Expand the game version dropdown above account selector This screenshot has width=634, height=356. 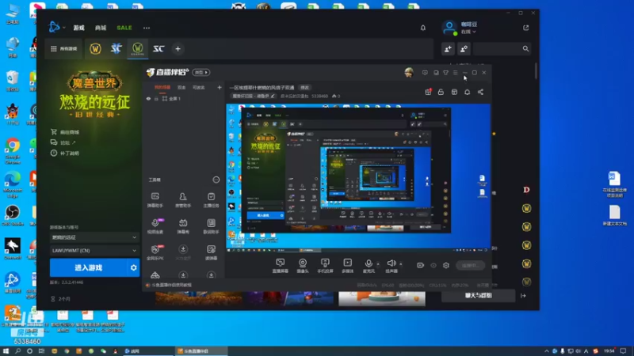tap(94, 237)
